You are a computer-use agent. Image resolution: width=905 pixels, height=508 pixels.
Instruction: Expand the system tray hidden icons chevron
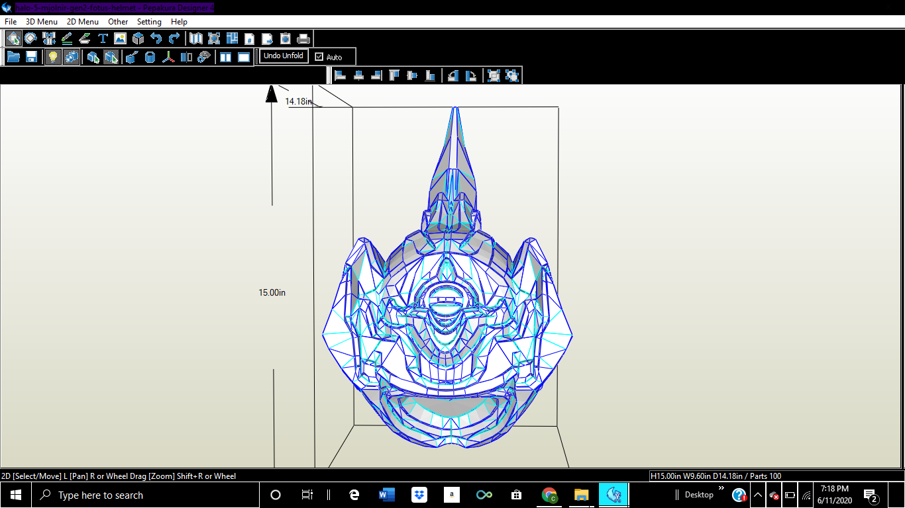[758, 495]
